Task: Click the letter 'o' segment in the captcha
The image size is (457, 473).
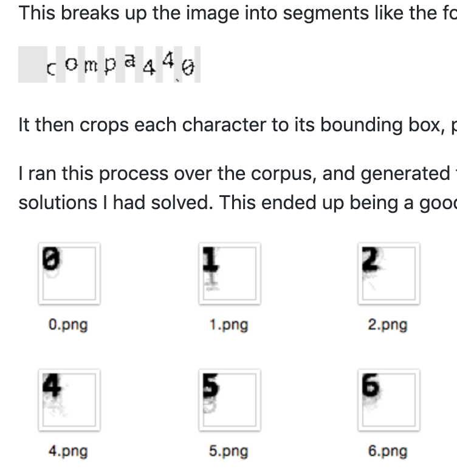Action: (72, 64)
